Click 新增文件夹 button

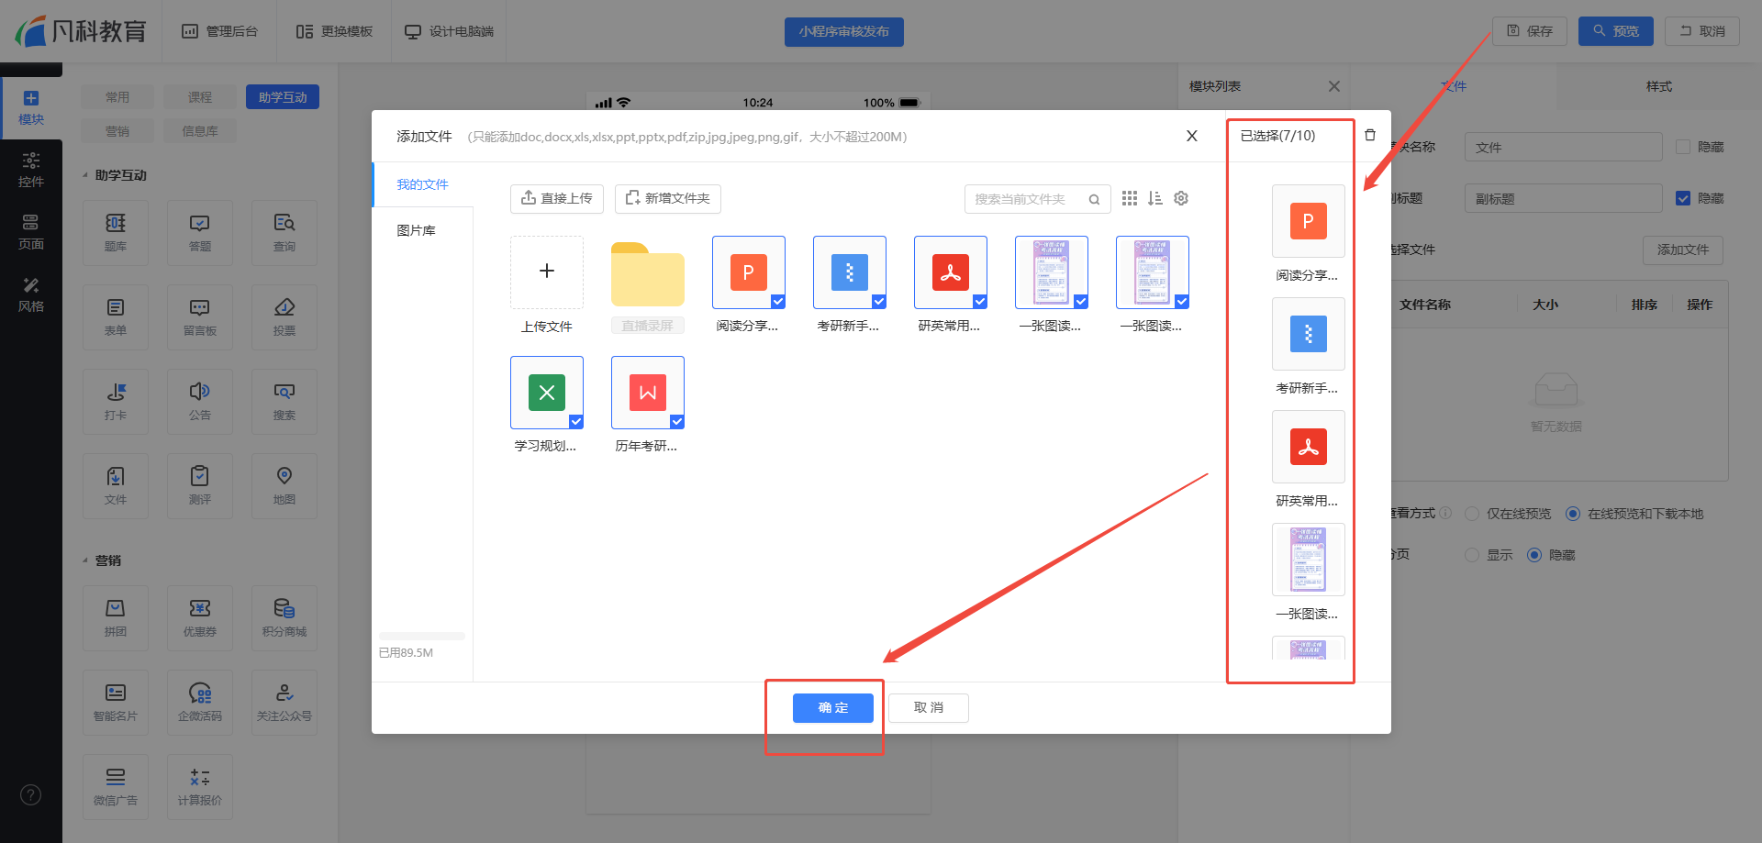pyautogui.click(x=667, y=198)
